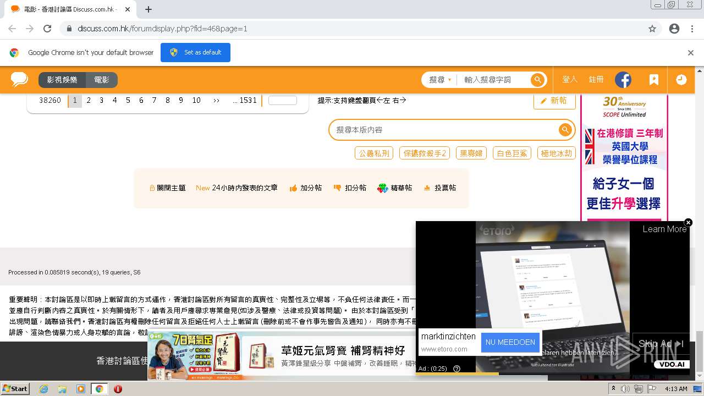Click Learn More on the video ad
704x396 pixels.
664,229
